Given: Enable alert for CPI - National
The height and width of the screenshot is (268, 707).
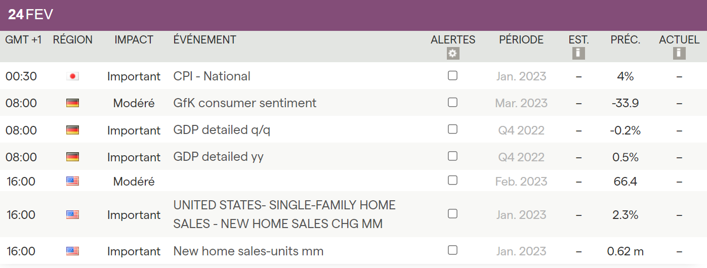Looking at the screenshot, I should (x=452, y=75).
